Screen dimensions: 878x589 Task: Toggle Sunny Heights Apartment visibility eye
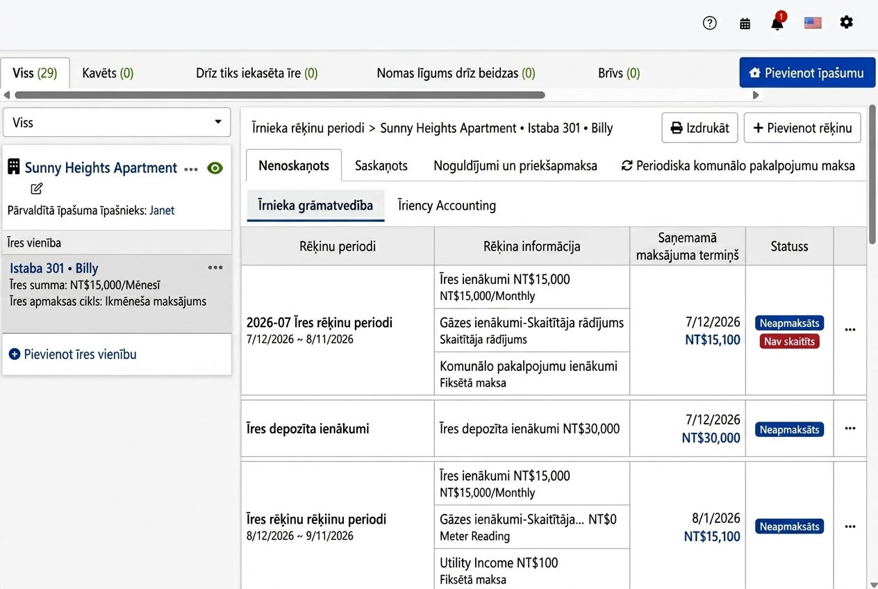coord(215,168)
